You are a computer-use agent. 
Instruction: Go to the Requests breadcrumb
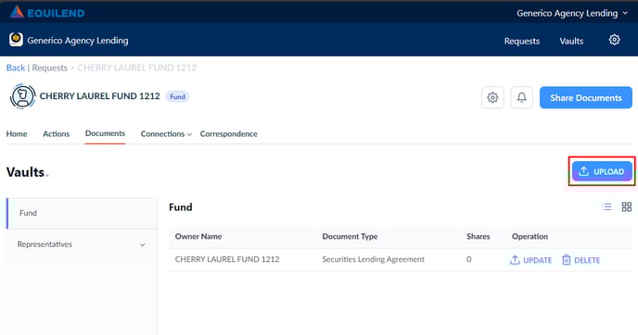tap(50, 68)
